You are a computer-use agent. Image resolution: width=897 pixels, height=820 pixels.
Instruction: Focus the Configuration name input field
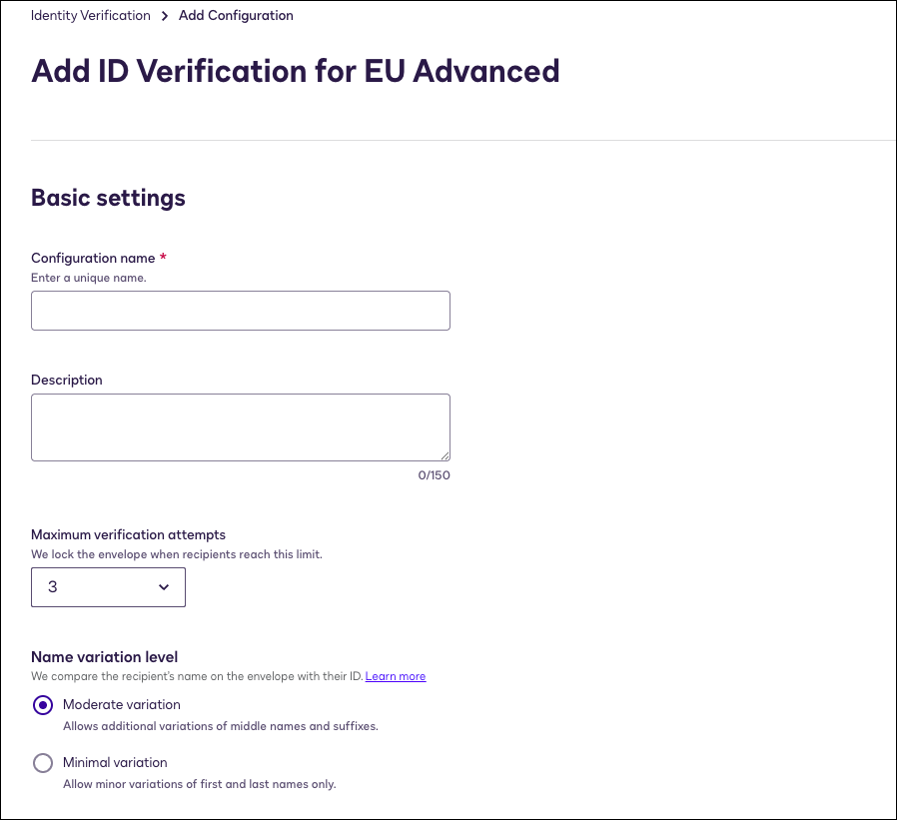[x=241, y=311]
